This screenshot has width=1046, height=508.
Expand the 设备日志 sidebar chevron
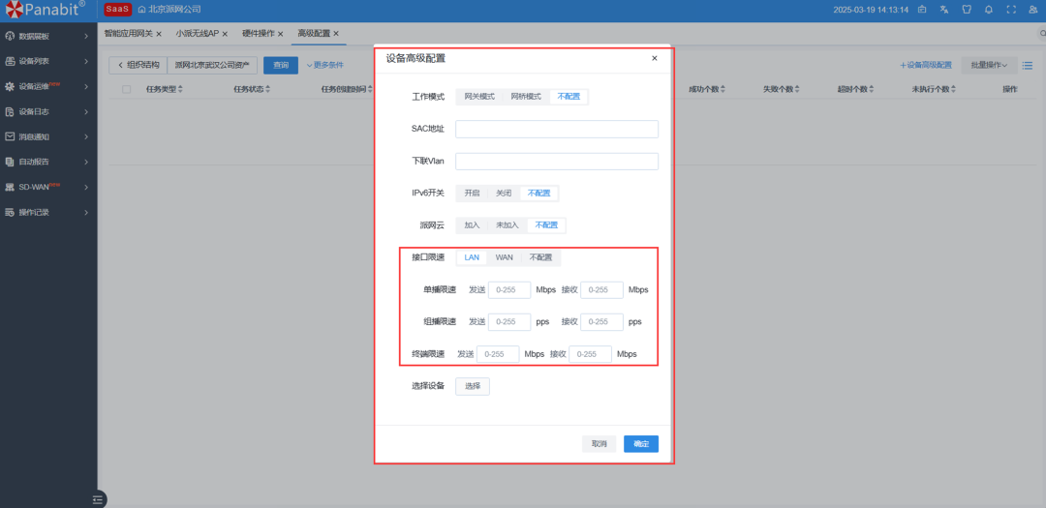(x=86, y=111)
